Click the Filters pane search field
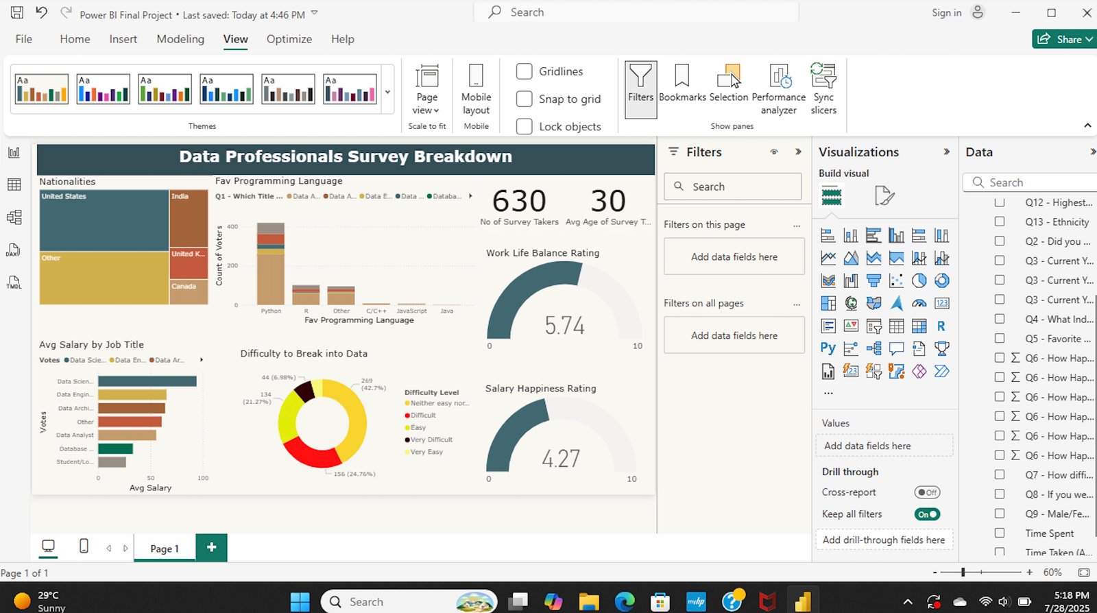This screenshot has height=613, width=1097. [x=732, y=187]
